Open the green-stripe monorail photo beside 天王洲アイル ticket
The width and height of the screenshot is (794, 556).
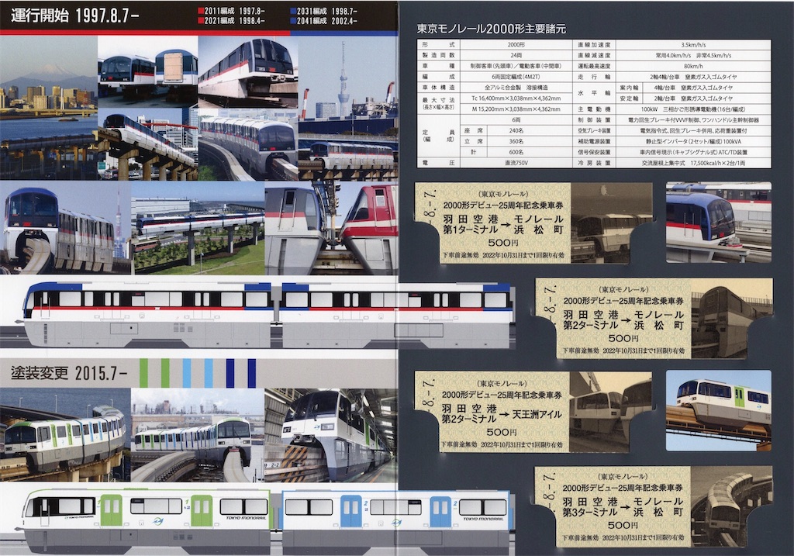pyautogui.click(x=719, y=411)
